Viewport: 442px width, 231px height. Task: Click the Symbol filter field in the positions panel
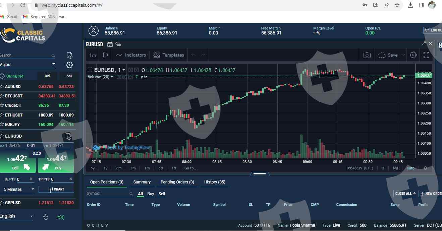click(x=110, y=194)
